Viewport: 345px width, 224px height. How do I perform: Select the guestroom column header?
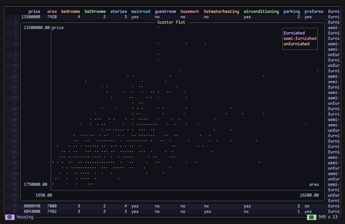(165, 11)
